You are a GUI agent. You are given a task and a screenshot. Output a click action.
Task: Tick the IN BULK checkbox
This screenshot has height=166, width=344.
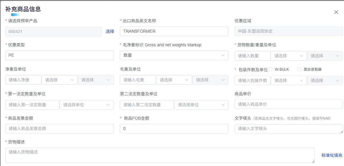pyautogui.click(x=271, y=69)
